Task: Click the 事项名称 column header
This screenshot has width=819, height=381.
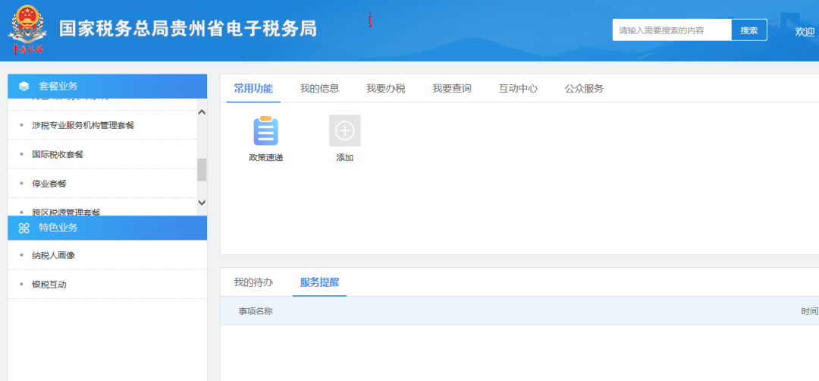Action: 256,311
